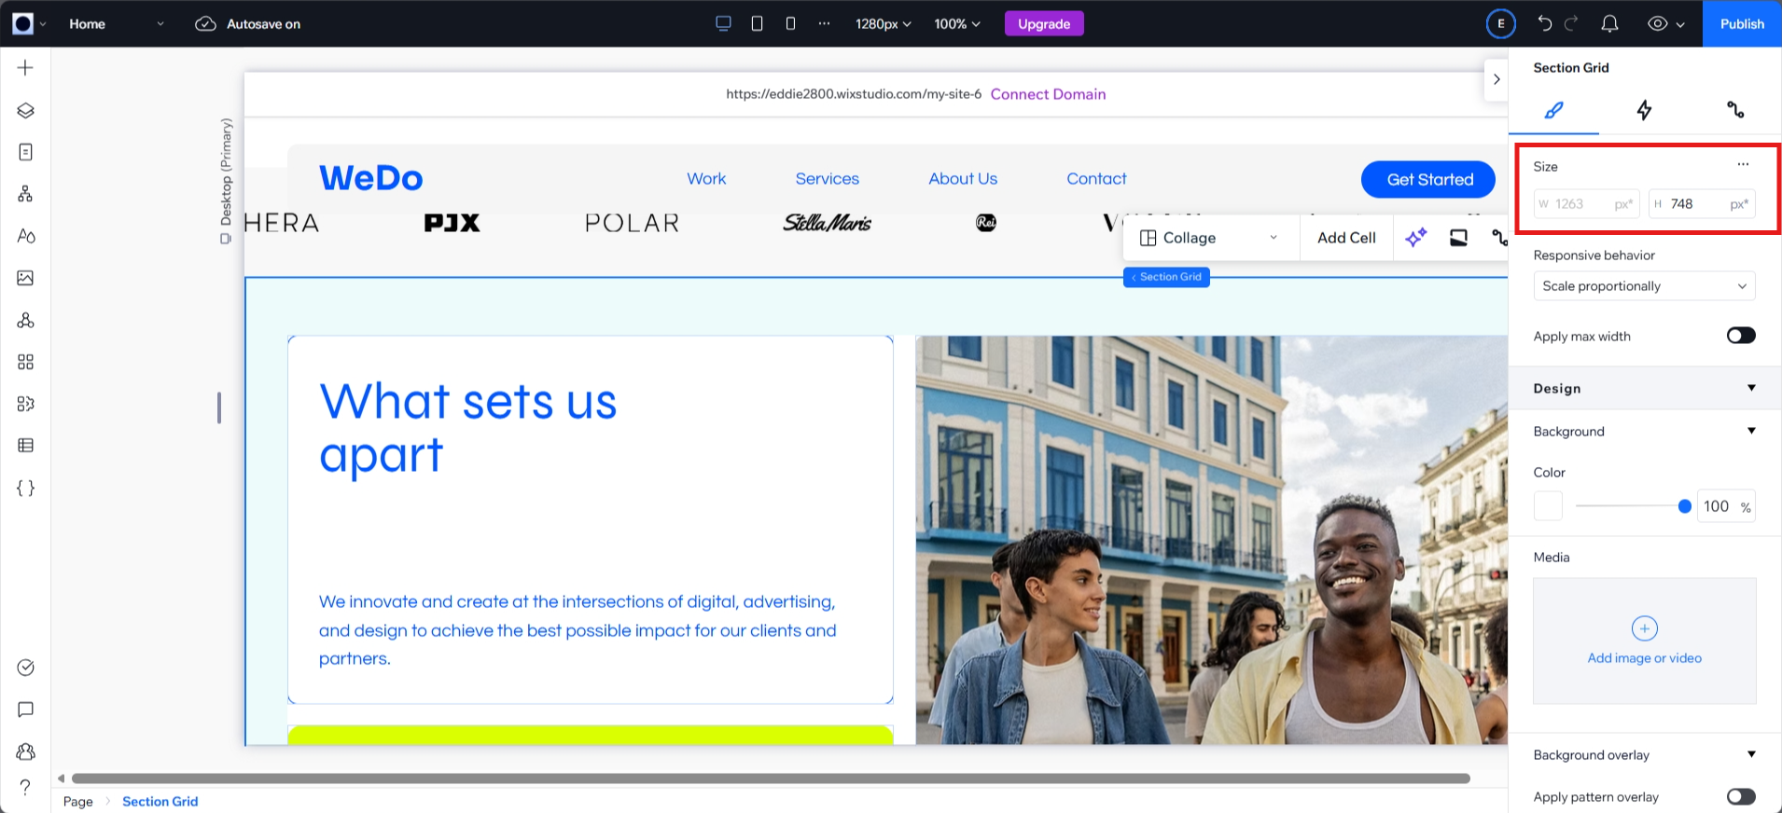Click the color opacity slider handle

(1684, 506)
